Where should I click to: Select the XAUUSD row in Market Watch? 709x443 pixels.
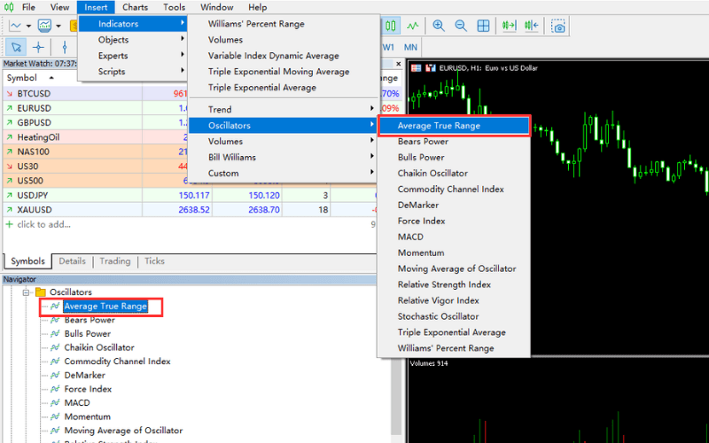(35, 210)
